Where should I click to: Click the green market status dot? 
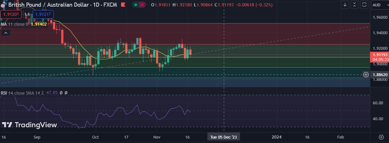pyautogui.click(x=136, y=5)
